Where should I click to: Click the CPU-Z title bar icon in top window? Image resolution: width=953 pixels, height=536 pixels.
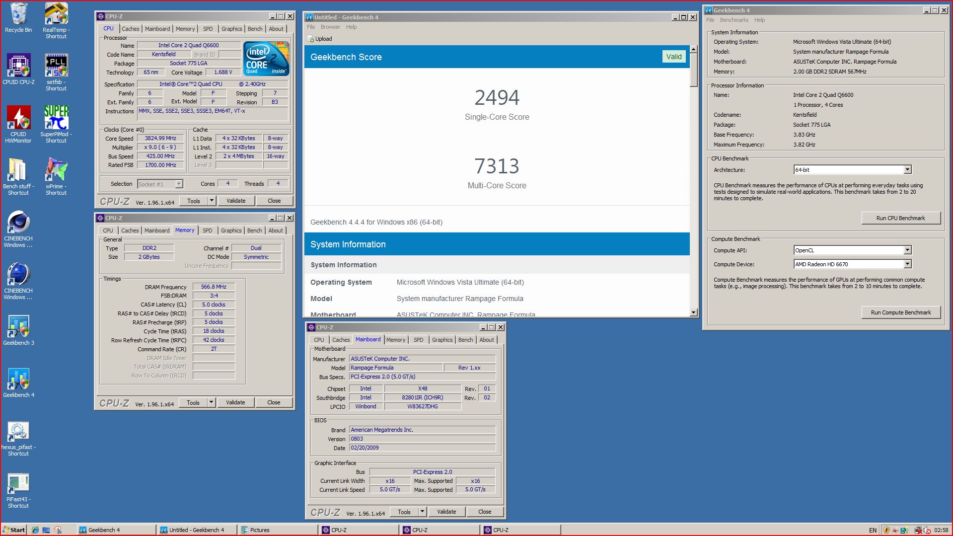[101, 16]
